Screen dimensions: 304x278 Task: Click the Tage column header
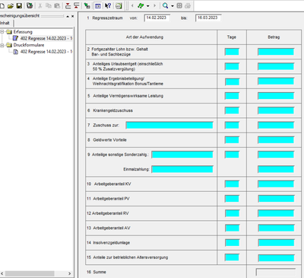(x=232, y=37)
